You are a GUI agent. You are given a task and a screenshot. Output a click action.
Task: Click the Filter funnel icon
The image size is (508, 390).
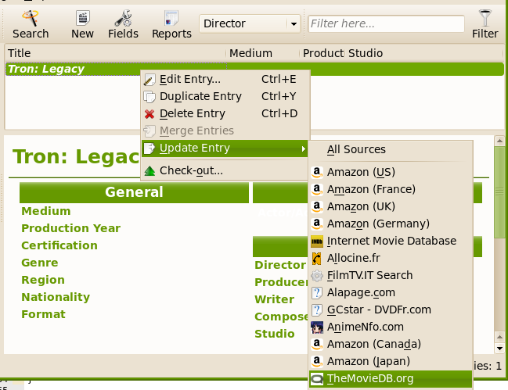[x=485, y=18]
